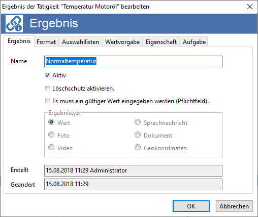
Task: Uncheck the Aktiv checkbox
Action: pos(47,75)
